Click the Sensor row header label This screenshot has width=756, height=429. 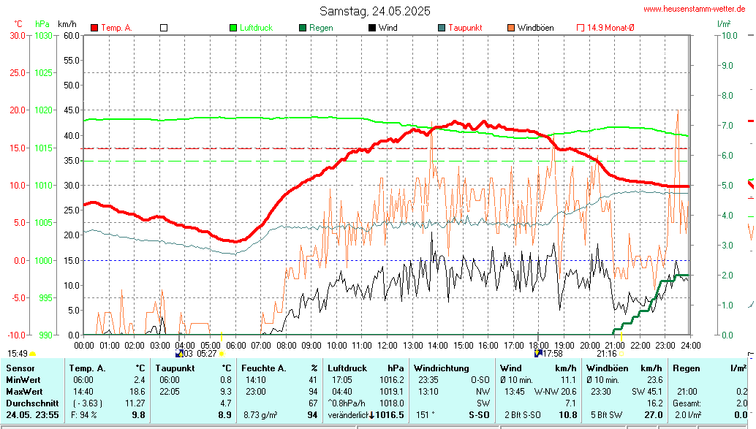pyautogui.click(x=19, y=368)
